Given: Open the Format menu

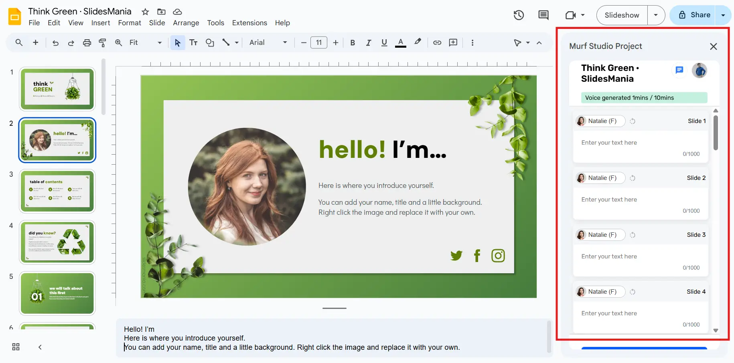Looking at the screenshot, I should point(130,23).
